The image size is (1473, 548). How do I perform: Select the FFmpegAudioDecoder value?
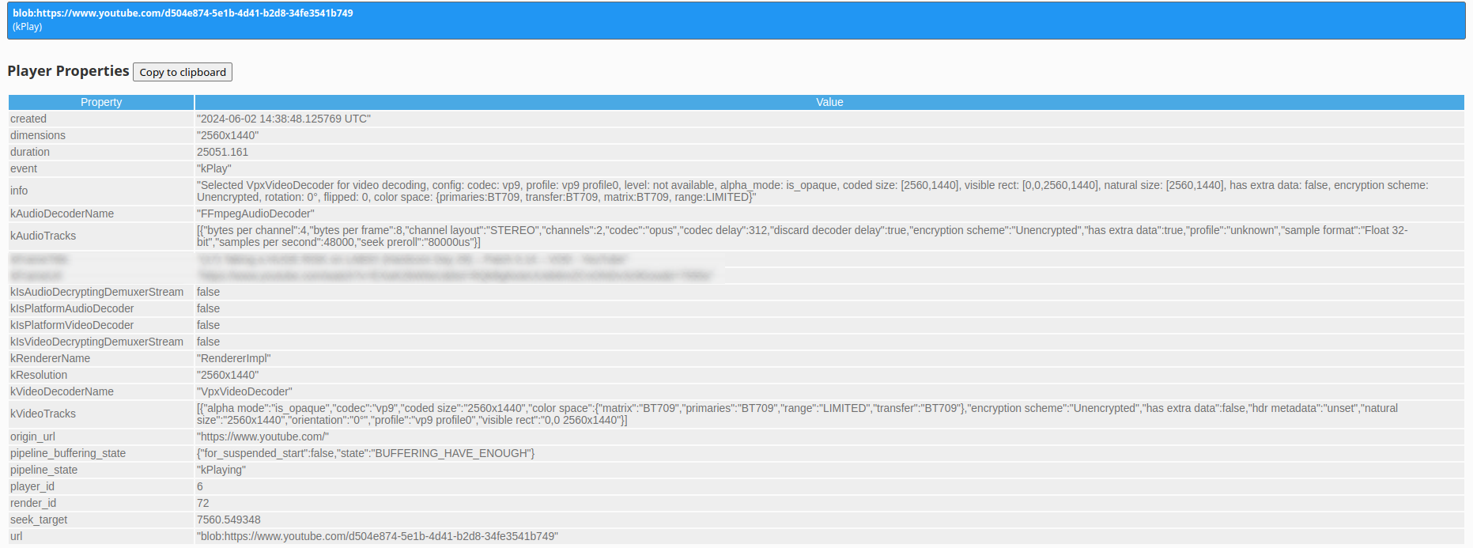(x=255, y=214)
